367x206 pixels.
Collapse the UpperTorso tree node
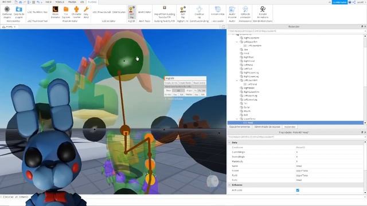237,119
